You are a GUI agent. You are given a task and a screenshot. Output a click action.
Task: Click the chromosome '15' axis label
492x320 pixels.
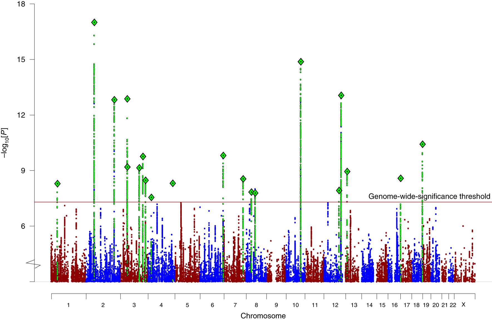pos(382,305)
